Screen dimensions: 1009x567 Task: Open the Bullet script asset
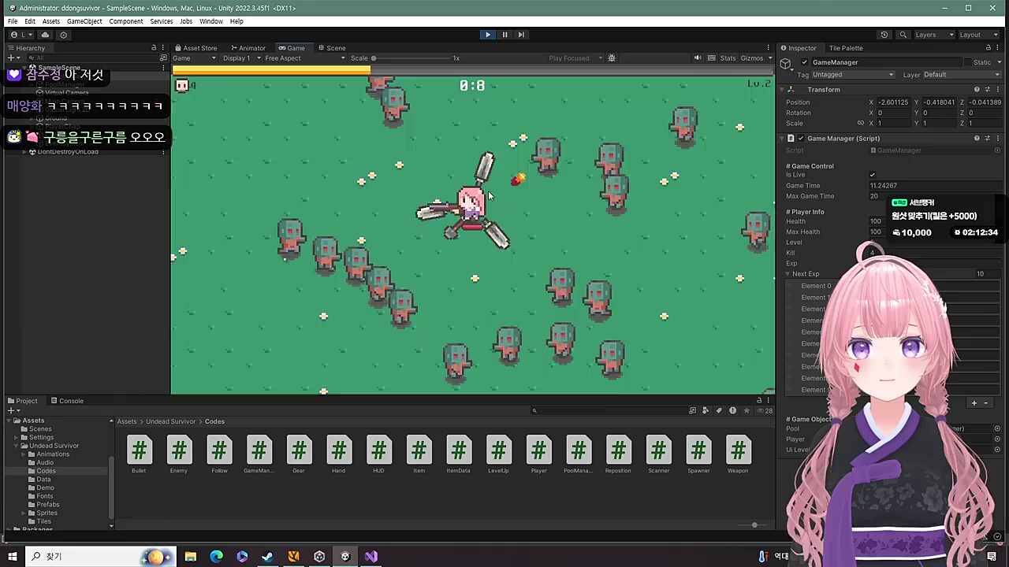(139, 455)
